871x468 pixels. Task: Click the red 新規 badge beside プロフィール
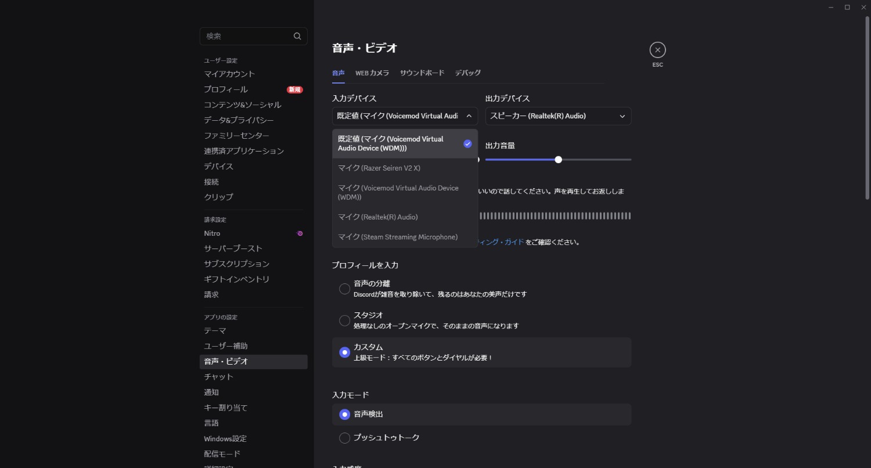click(294, 89)
